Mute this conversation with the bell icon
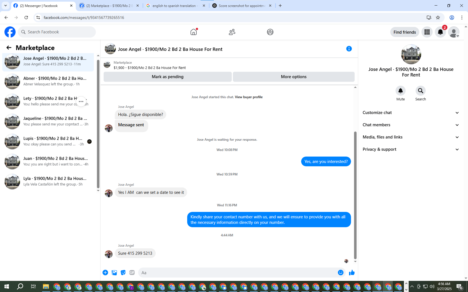 tap(401, 91)
